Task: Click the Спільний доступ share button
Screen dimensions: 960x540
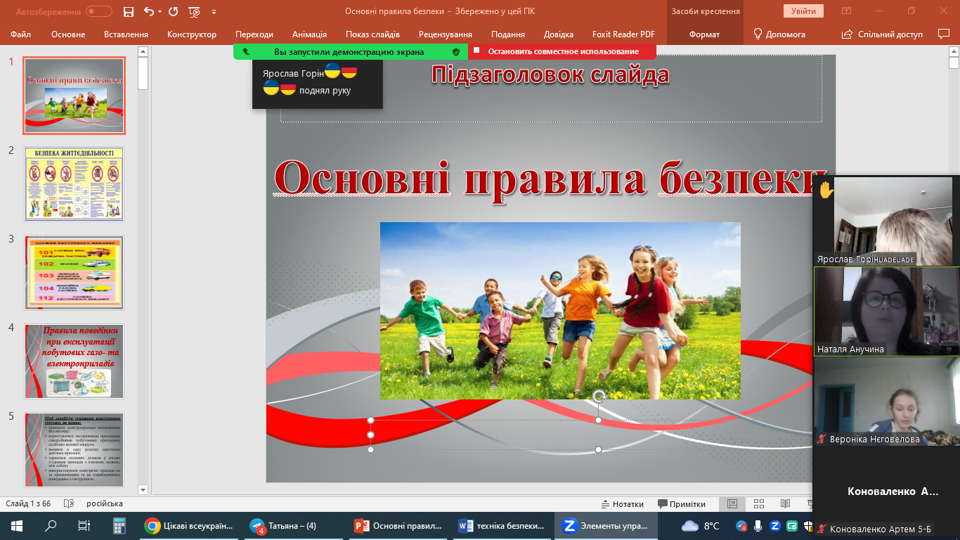Action: pyautogui.click(x=882, y=34)
